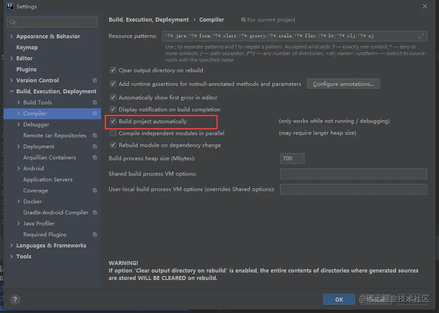Click the Configure annotations button
Screen dimensions: 439x313
pyautogui.click(x=343, y=84)
